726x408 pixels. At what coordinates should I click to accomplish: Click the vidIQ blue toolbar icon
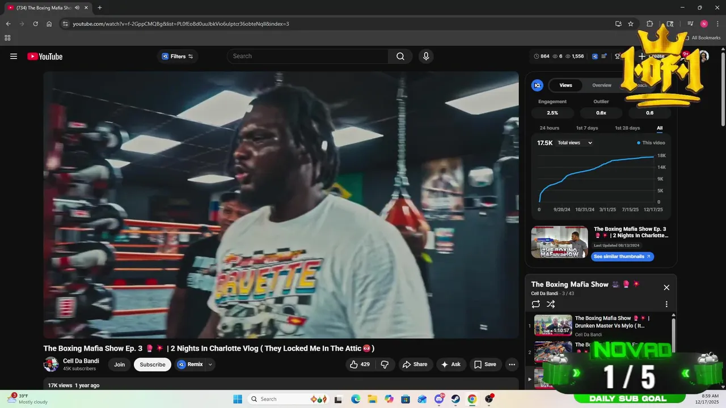click(595, 57)
